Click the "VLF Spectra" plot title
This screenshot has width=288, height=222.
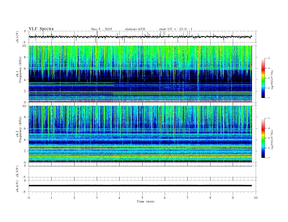tap(41, 29)
